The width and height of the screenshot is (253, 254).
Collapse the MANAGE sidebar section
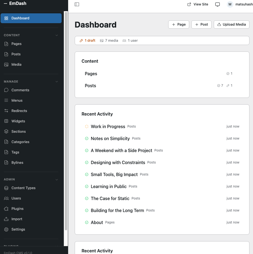[57, 81]
